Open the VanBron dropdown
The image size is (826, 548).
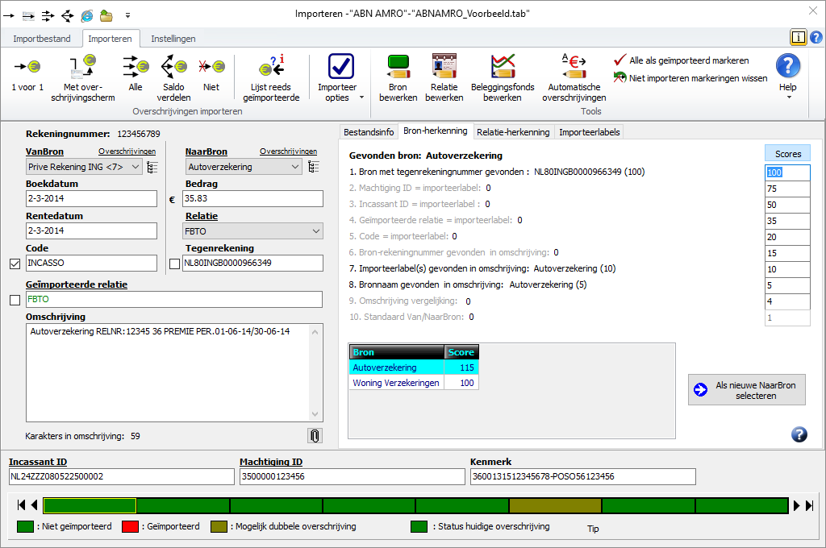(134, 167)
